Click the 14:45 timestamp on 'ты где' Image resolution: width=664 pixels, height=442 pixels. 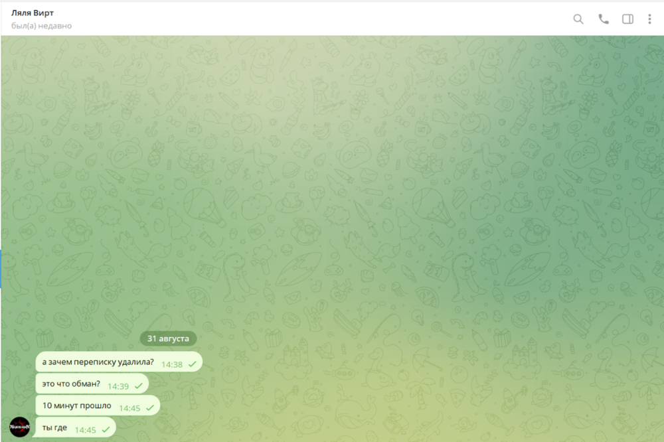85,430
